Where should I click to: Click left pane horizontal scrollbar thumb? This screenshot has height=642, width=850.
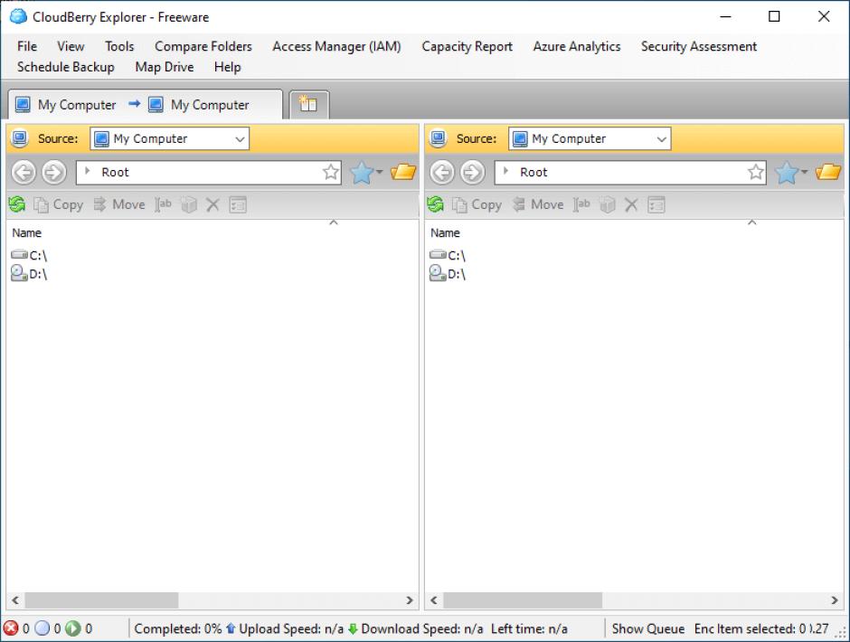pos(101,600)
